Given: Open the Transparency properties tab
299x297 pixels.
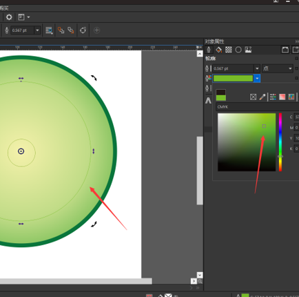Looking at the screenshot, I should coord(229,50).
